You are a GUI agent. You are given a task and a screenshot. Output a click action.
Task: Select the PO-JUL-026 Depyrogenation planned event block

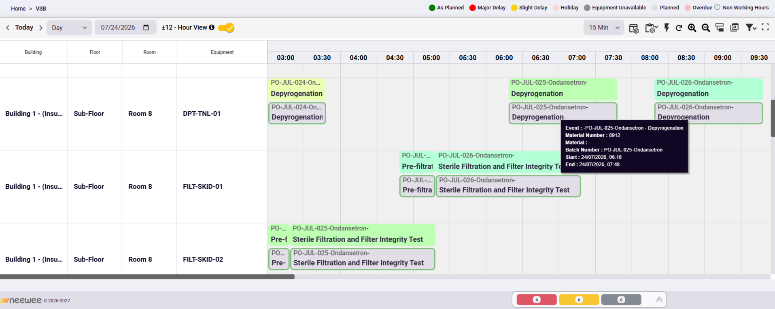click(708, 113)
